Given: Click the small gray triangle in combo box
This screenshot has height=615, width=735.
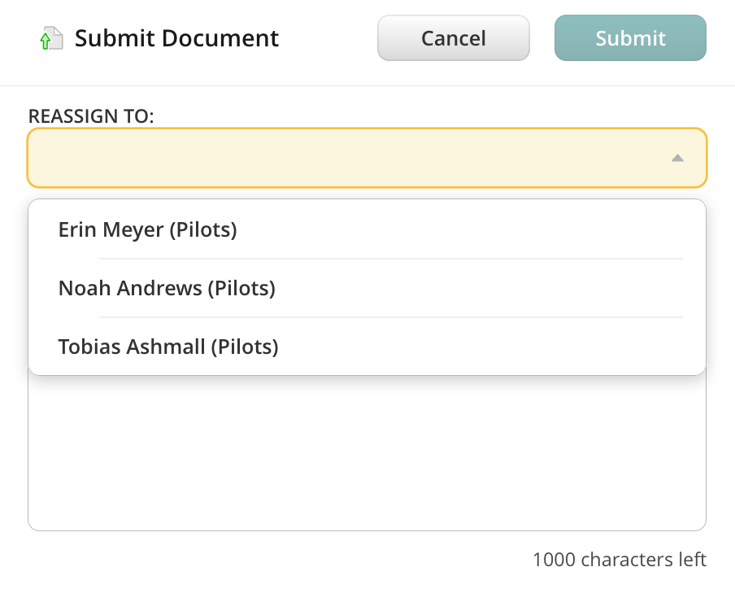Looking at the screenshot, I should click(x=677, y=158).
